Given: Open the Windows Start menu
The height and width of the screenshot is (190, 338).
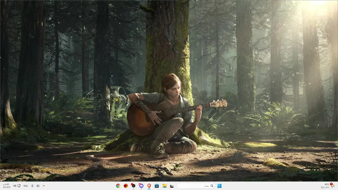Looking at the screenshot, I should (219, 186).
